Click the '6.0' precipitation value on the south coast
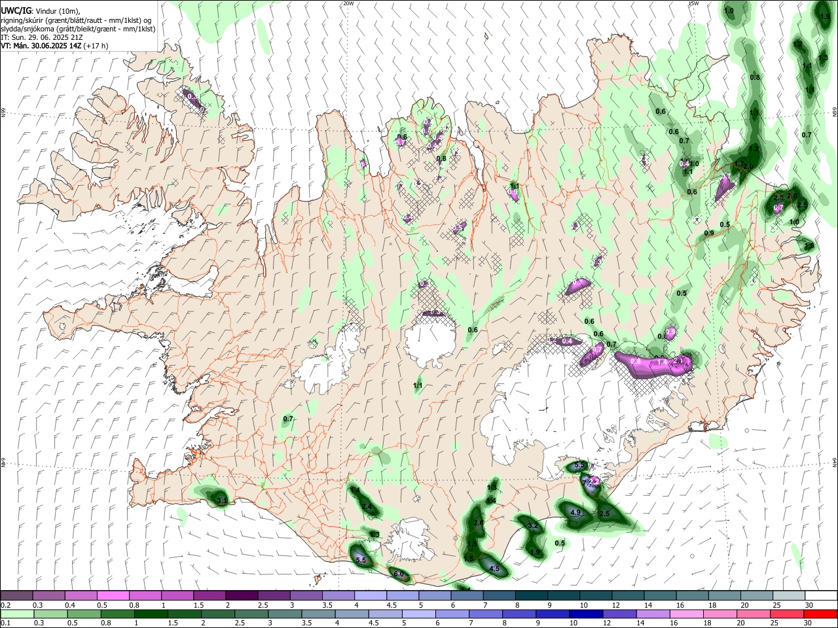The width and height of the screenshot is (838, 628). pyautogui.click(x=398, y=575)
